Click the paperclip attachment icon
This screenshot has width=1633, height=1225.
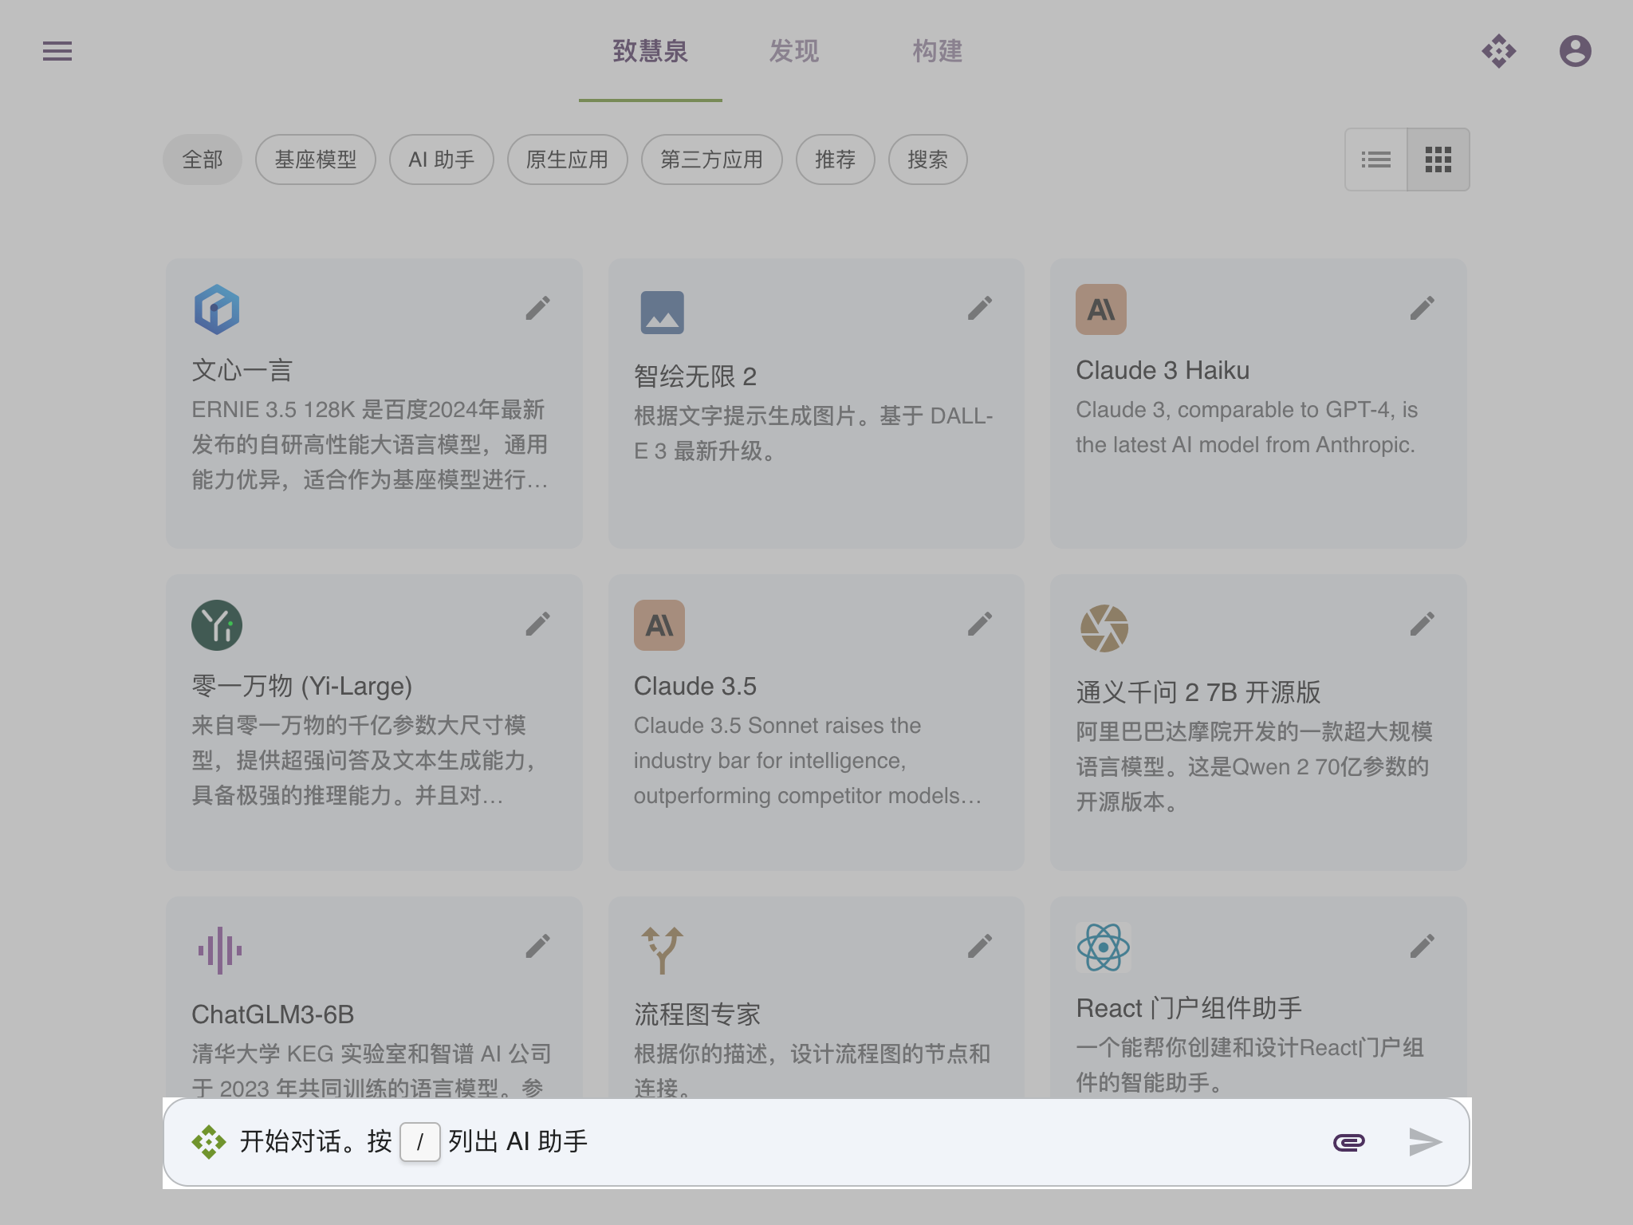coord(1349,1142)
